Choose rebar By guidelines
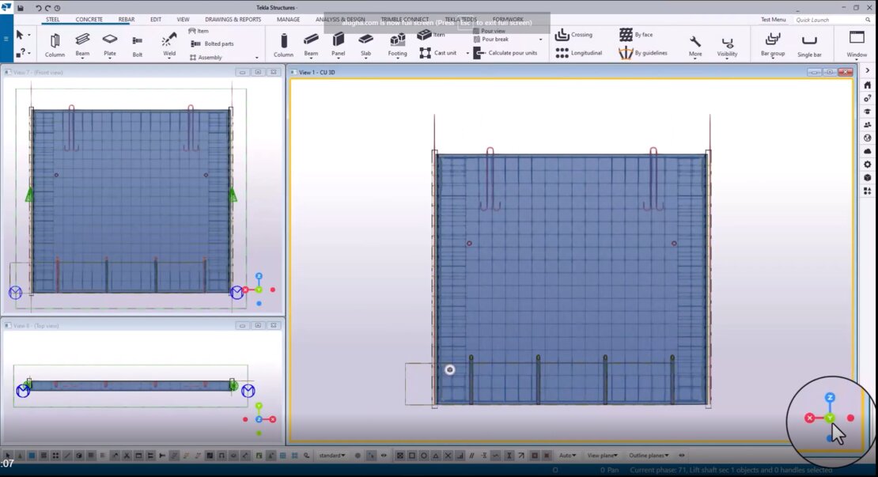This screenshot has width=878, height=477. click(643, 53)
